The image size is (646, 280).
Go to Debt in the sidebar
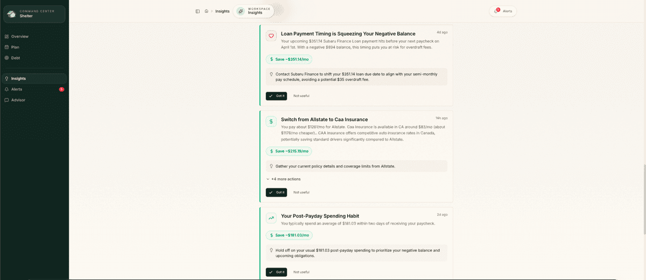click(x=16, y=58)
